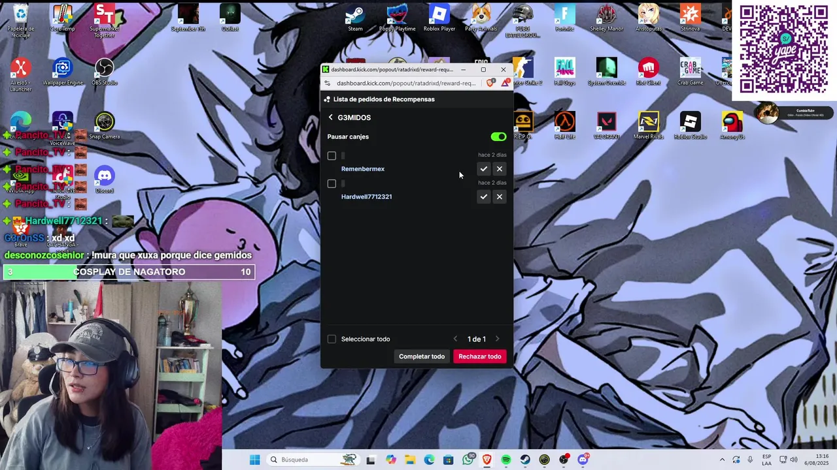Open the Roblox Player desktop icon
837x470 pixels.
coord(439,18)
